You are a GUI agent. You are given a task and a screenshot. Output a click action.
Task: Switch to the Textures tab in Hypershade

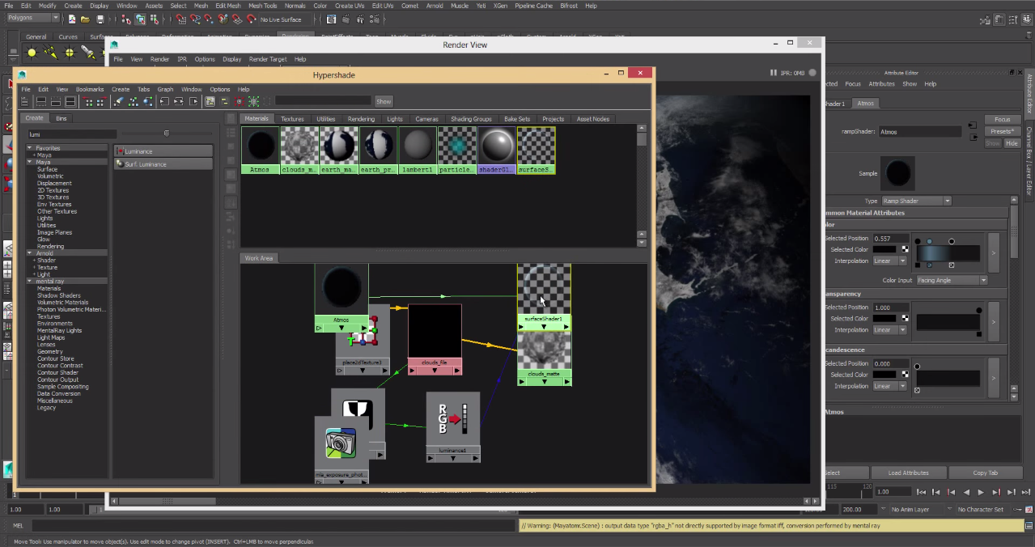292,119
